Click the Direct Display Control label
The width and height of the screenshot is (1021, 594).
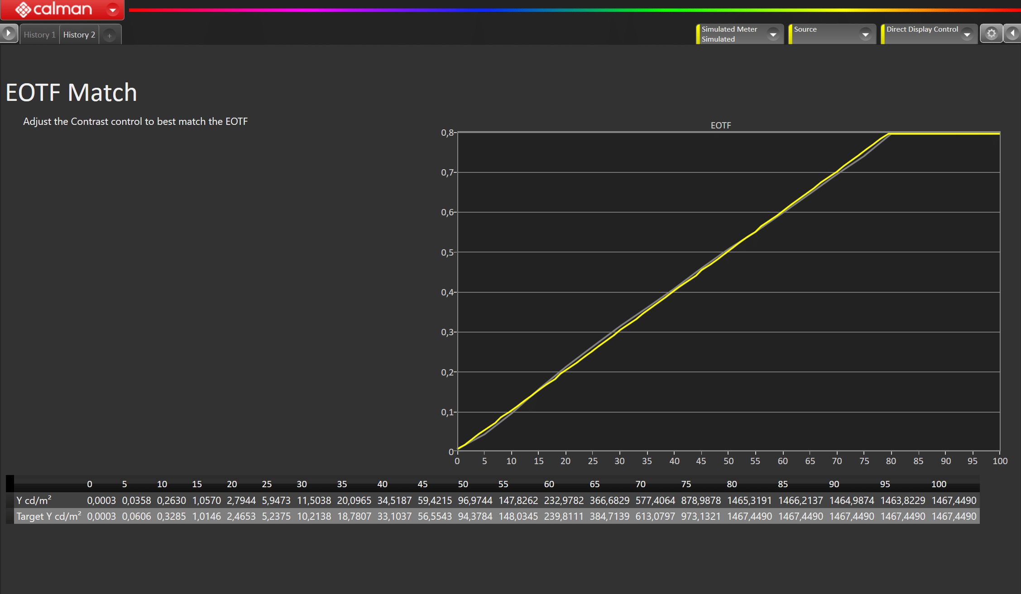tap(922, 29)
